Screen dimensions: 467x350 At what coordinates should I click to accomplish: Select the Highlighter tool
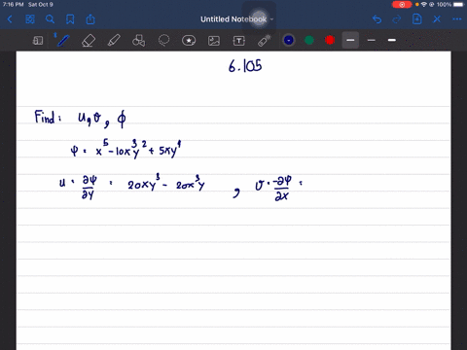[114, 41]
